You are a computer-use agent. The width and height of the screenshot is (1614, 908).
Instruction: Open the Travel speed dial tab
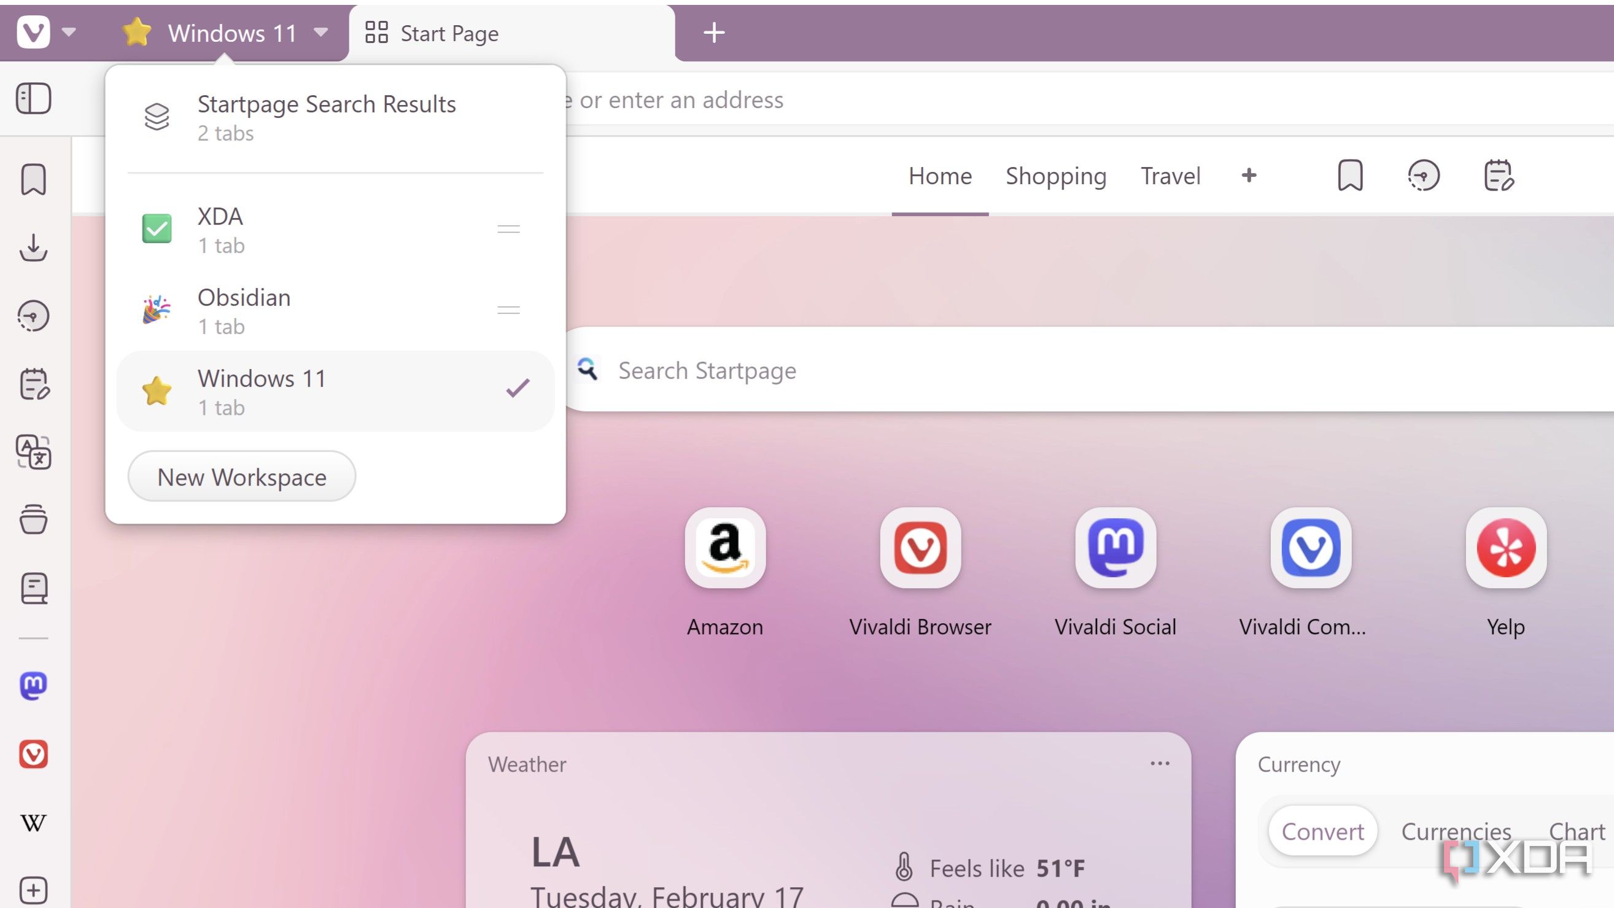coord(1170,176)
